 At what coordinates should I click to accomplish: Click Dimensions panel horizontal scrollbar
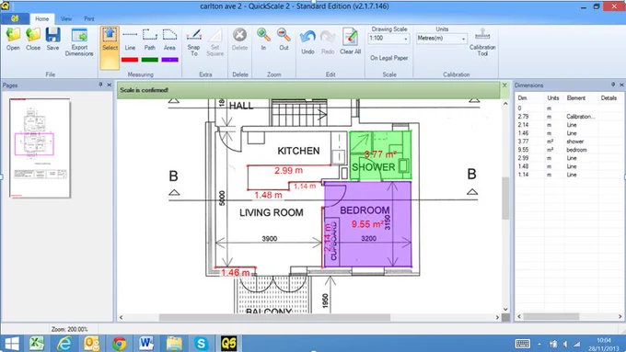(x=551, y=316)
